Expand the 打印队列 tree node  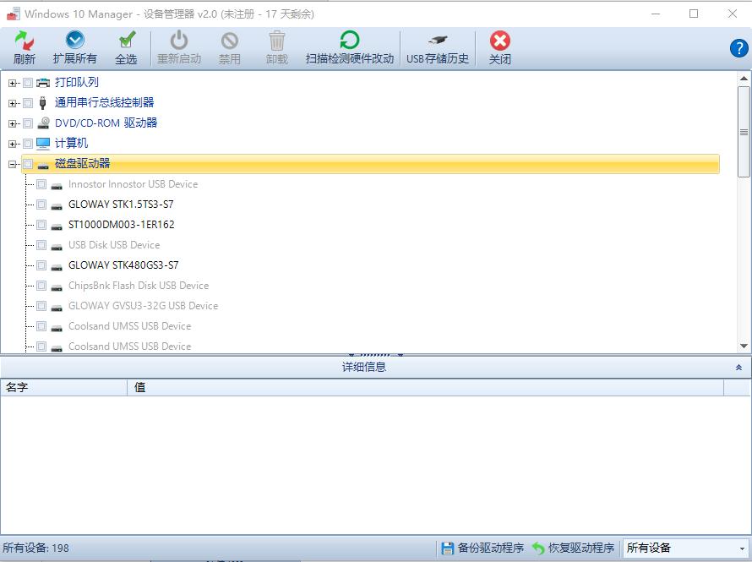coord(12,82)
